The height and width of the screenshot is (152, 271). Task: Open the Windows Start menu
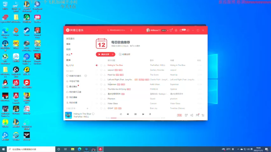click(x=3, y=149)
